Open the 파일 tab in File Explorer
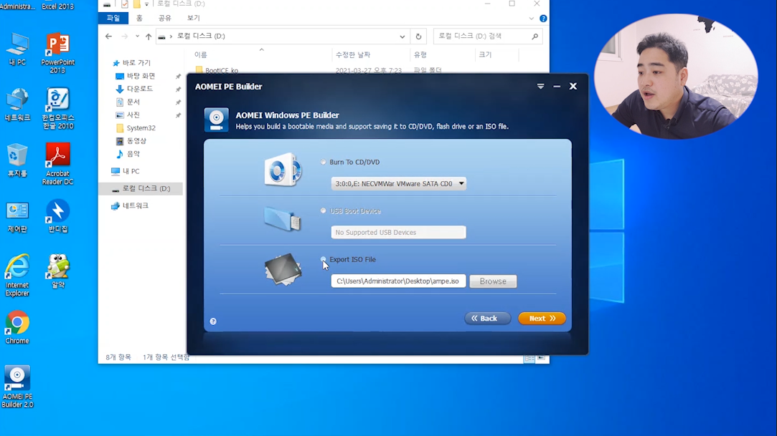This screenshot has width=777, height=436. coord(113,18)
